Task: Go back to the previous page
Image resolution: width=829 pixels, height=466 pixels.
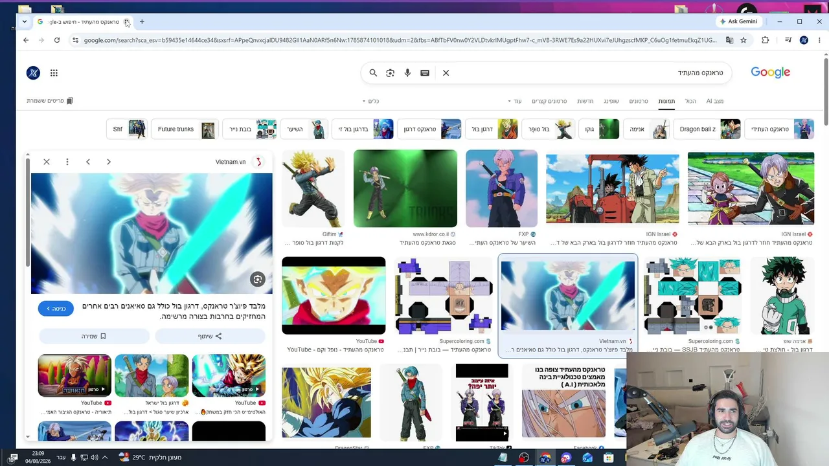Action: click(x=26, y=40)
